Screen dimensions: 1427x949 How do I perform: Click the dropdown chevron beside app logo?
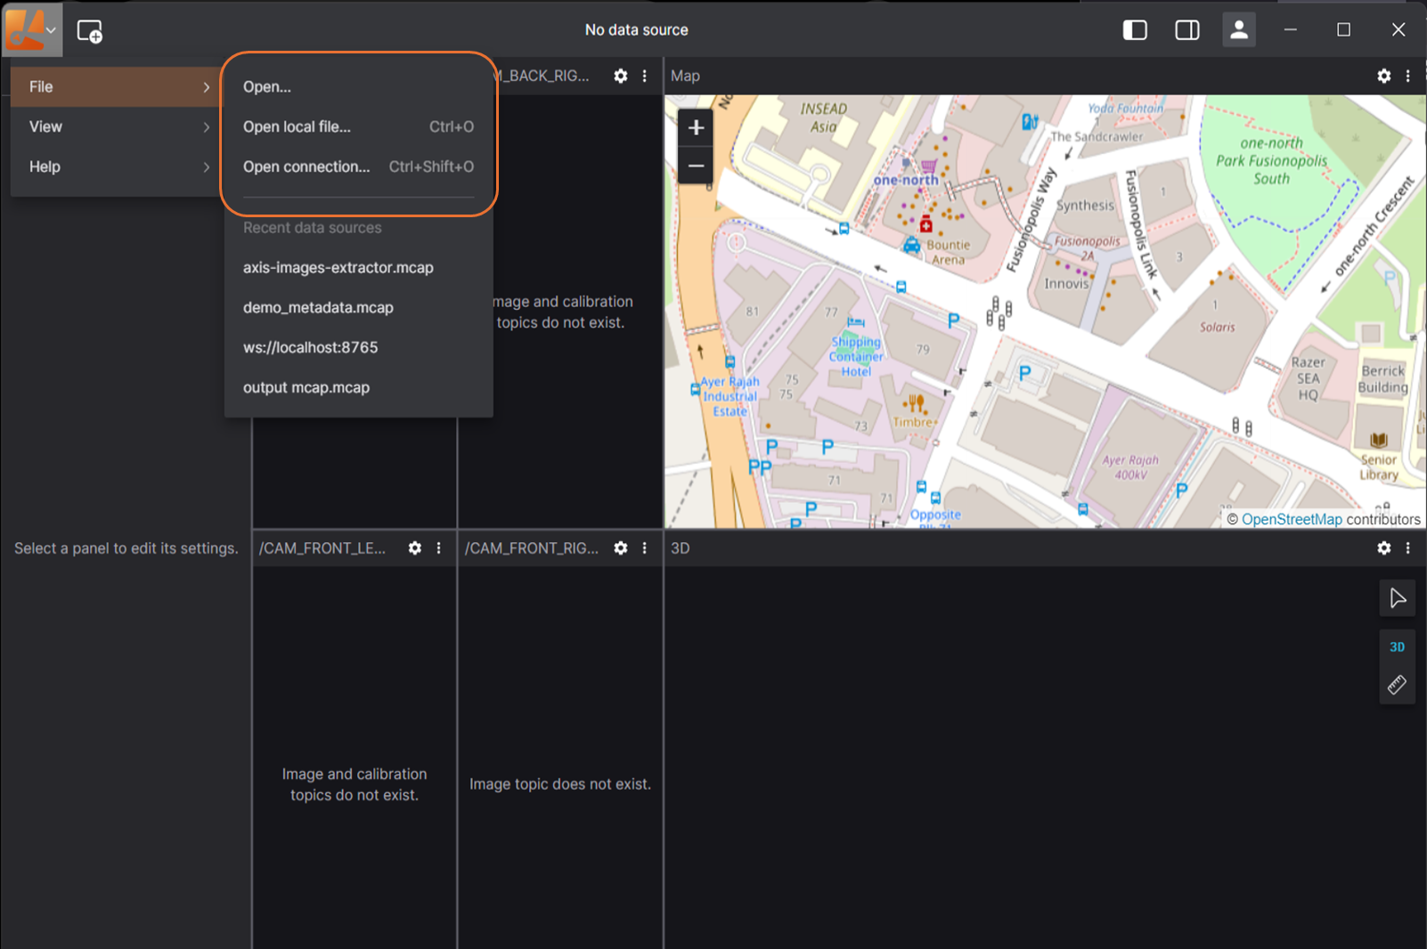pos(52,30)
